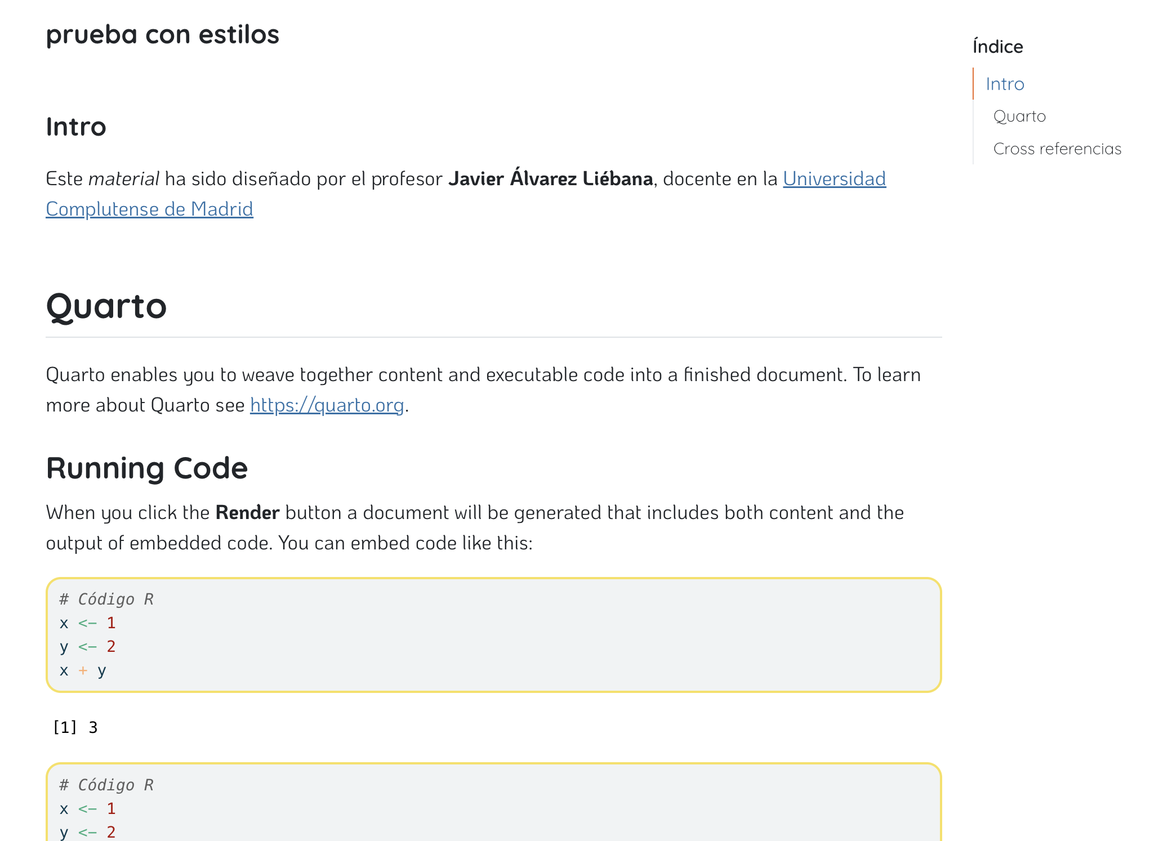1159x841 pixels.
Task: Click the "# Código R" comment in second code block
Action: point(106,785)
